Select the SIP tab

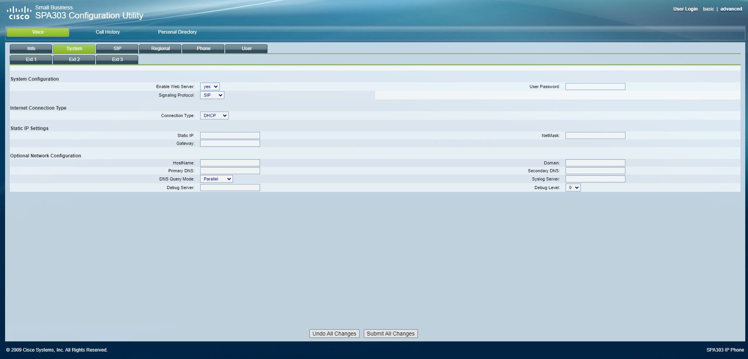pos(117,49)
